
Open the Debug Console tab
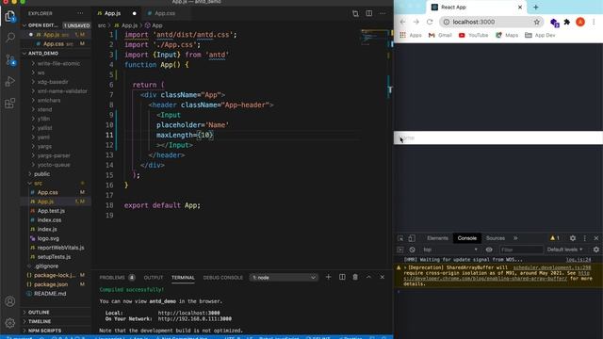pyautogui.click(x=223, y=278)
